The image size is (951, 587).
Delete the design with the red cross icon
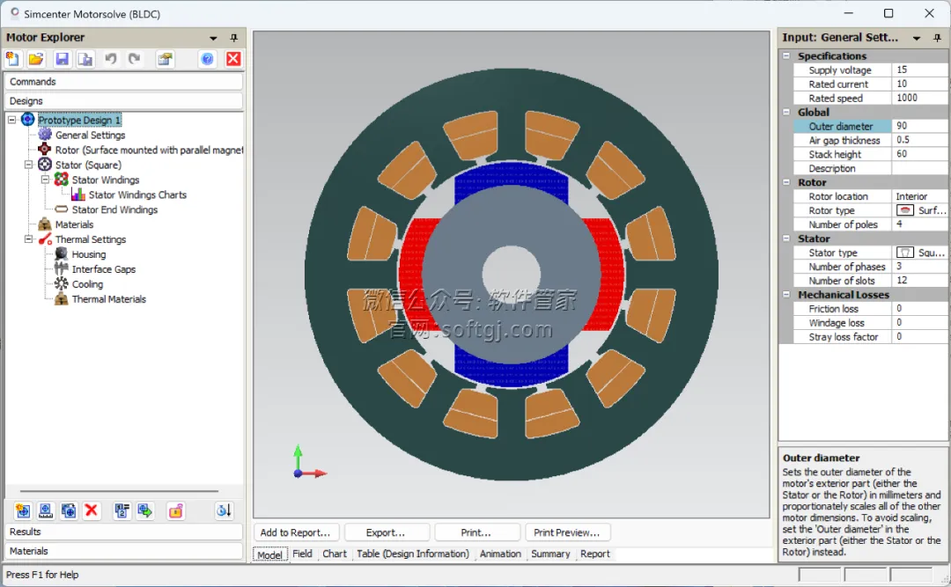[x=92, y=510]
